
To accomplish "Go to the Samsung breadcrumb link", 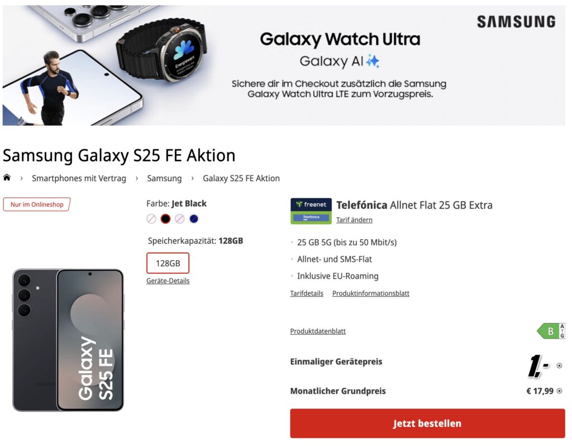I will tap(164, 178).
